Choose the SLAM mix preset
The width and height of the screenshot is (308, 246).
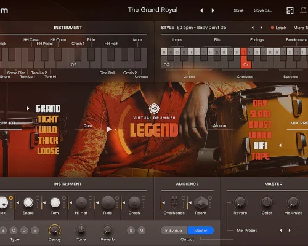[260, 114]
